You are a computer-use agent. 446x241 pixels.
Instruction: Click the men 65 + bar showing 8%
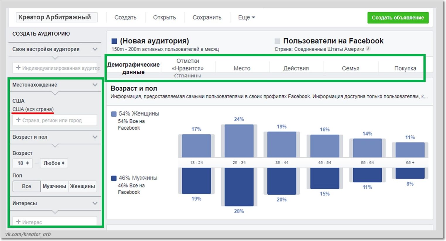(410, 173)
